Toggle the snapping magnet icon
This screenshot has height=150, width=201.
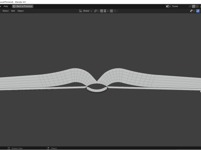pos(101,11)
